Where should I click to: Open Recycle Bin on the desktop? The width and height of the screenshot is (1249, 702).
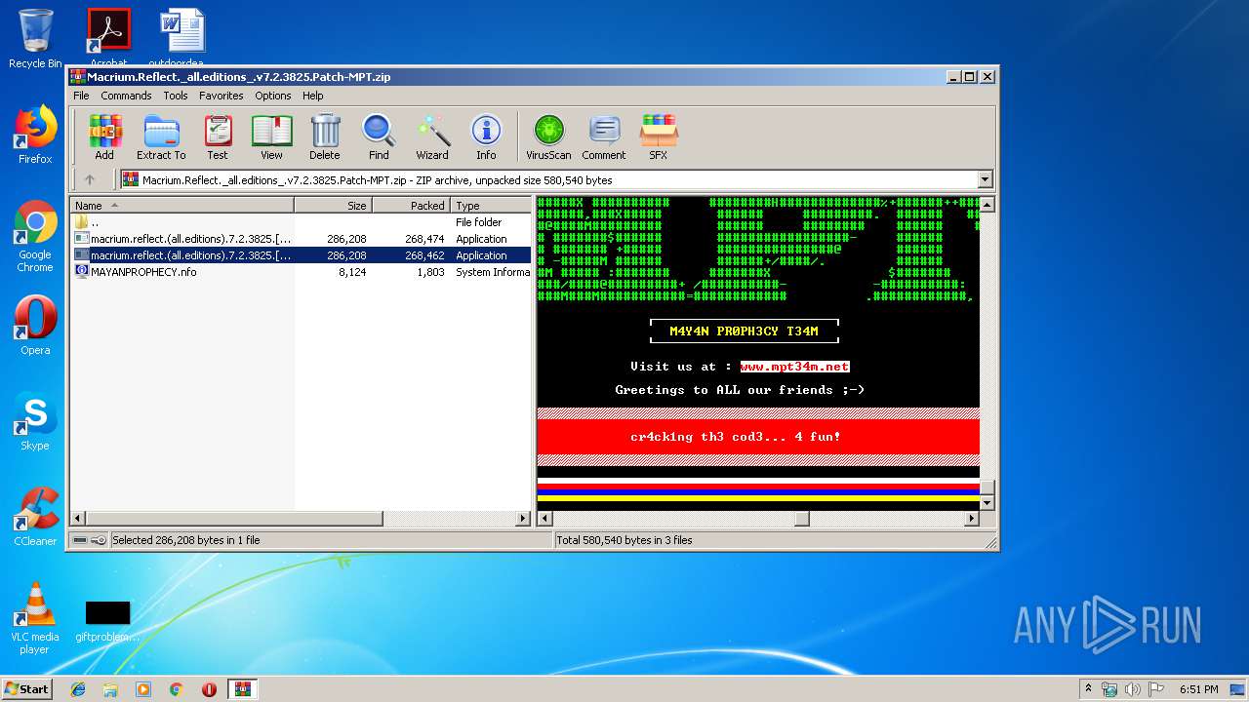[x=35, y=39]
